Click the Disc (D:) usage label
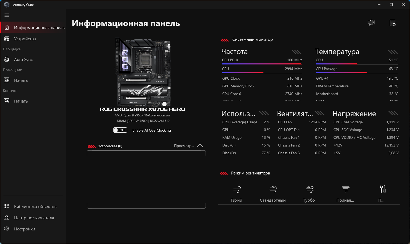The height and width of the screenshot is (244, 410). 229,153
